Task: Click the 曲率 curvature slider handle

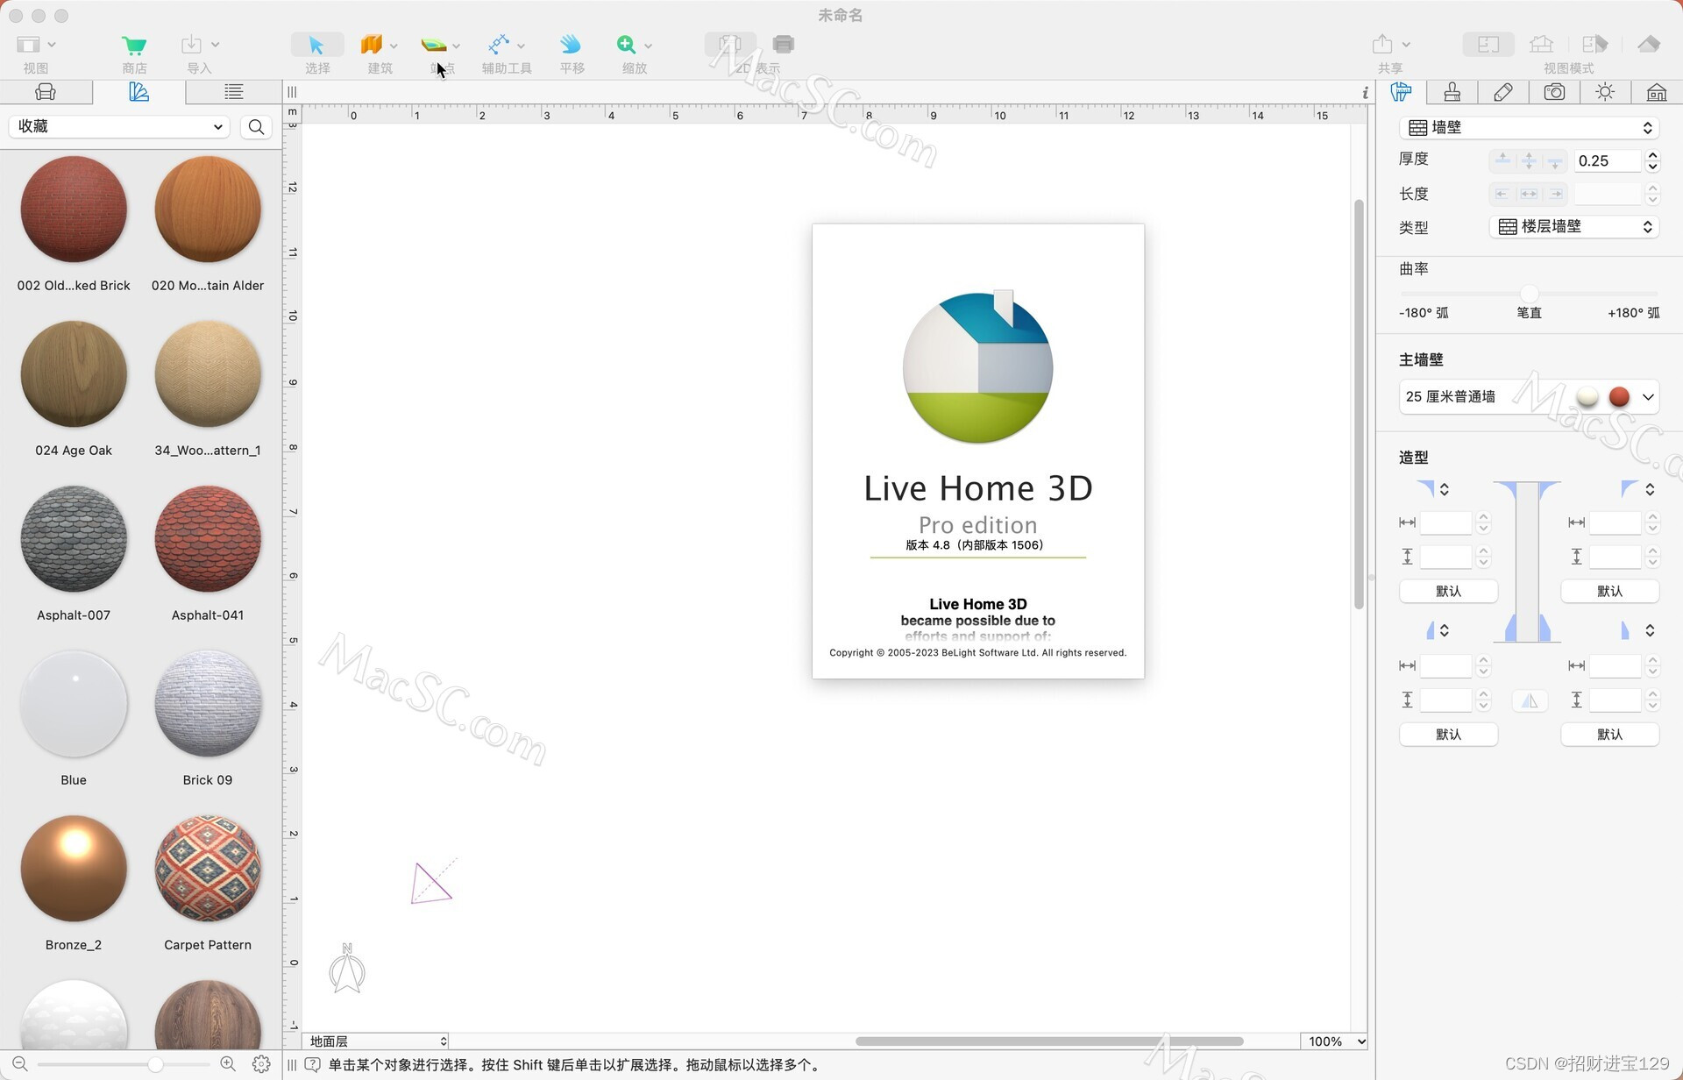Action: click(x=1530, y=293)
